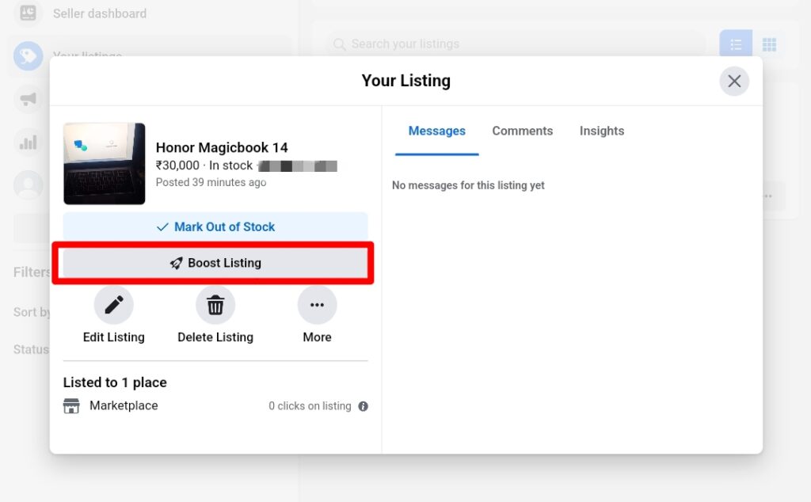Viewport: 811px width, 502px height.
Task: Click the Seller dashboard icon
Action: [x=28, y=13]
